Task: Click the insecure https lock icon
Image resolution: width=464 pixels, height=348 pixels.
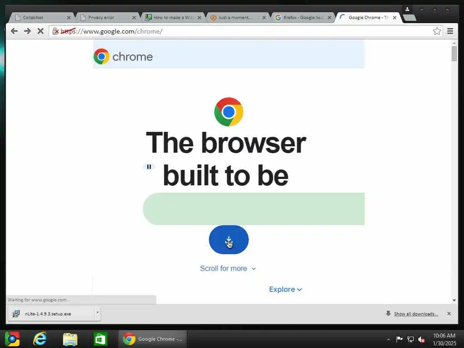Action: [55, 31]
